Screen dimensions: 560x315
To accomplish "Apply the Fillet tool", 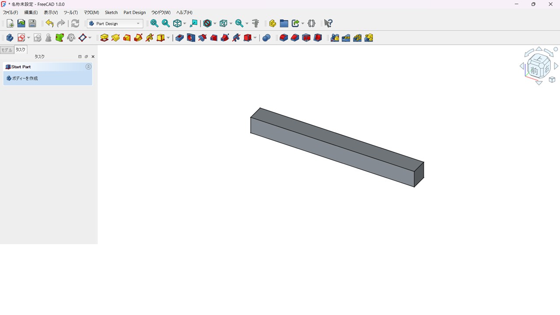I will [283, 38].
